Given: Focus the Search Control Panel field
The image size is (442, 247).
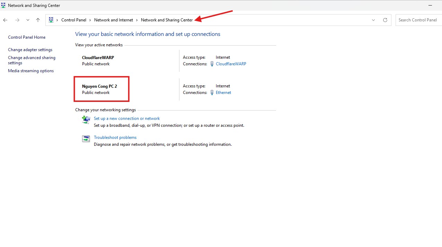Looking at the screenshot, I should click(x=418, y=20).
